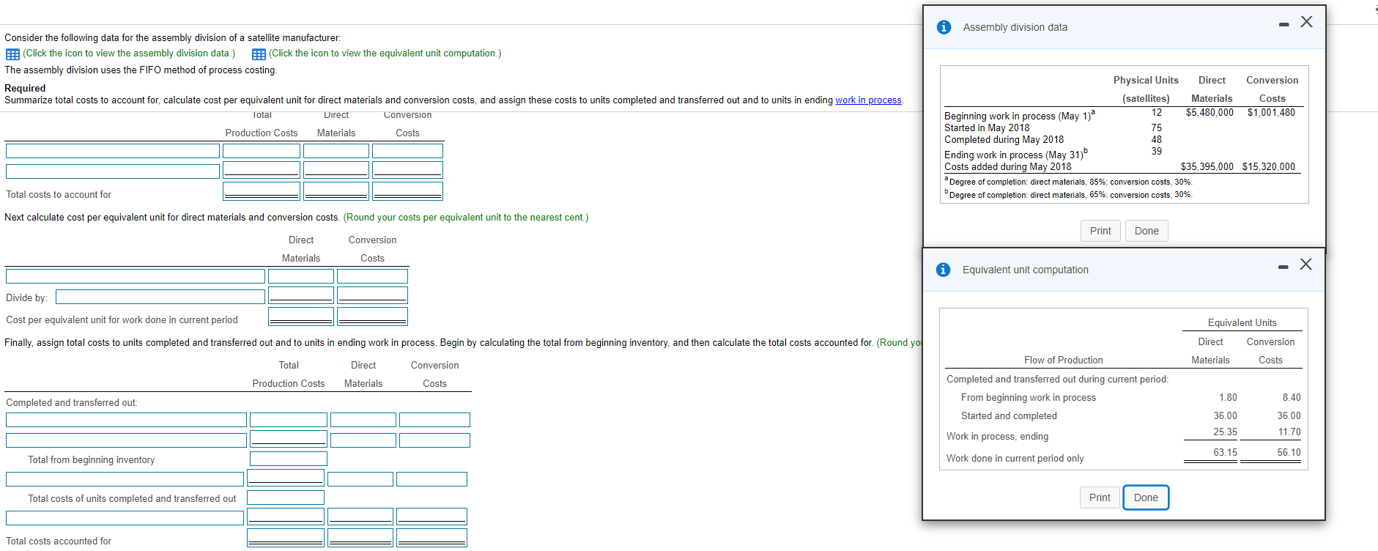Click 'Equivalent Units' table header

click(x=1242, y=323)
